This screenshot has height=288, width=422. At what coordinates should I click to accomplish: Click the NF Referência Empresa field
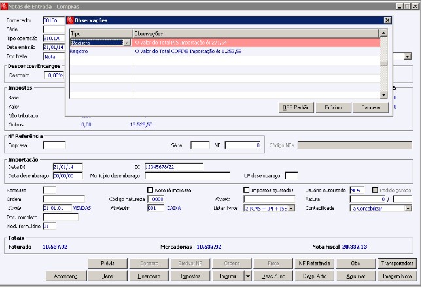tap(54, 145)
